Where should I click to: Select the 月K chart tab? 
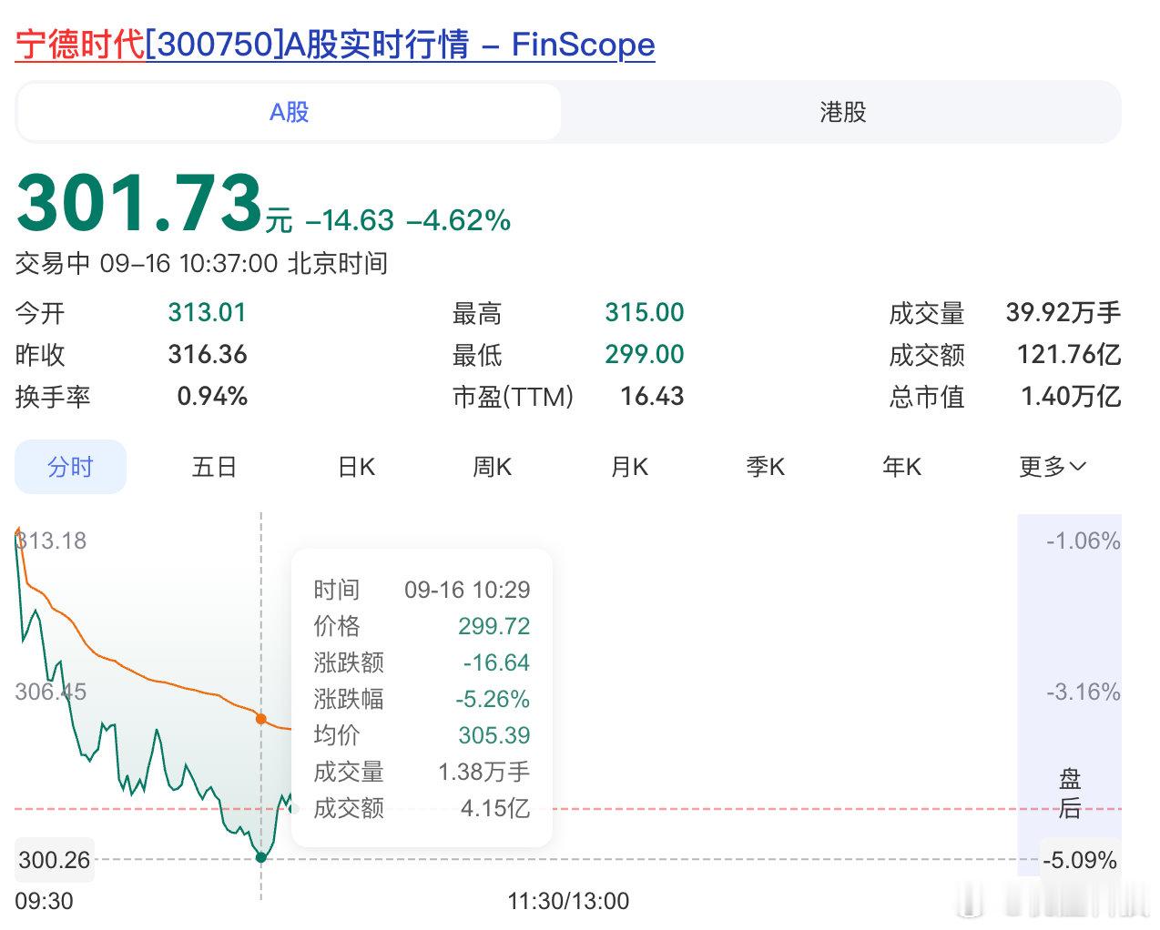pyautogui.click(x=629, y=467)
